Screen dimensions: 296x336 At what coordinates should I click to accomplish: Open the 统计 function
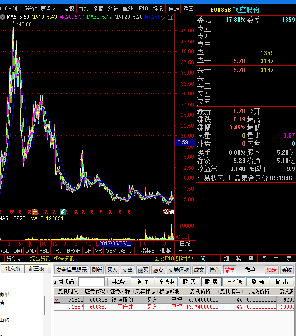(113, 9)
